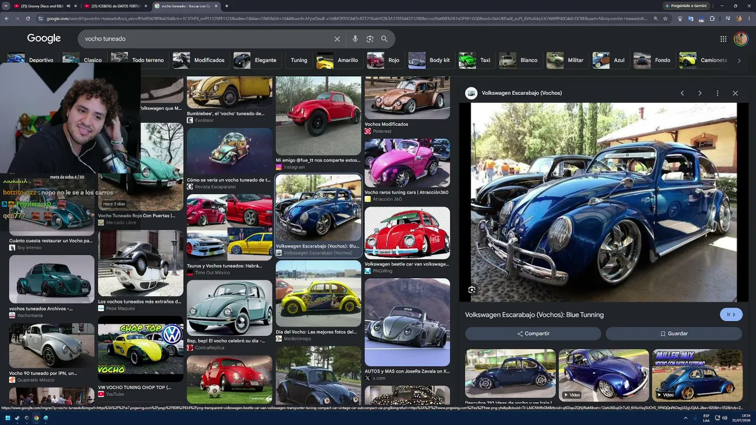The width and height of the screenshot is (756, 425).
Task: Search inside the image with the Lens icon
Action: point(472,290)
